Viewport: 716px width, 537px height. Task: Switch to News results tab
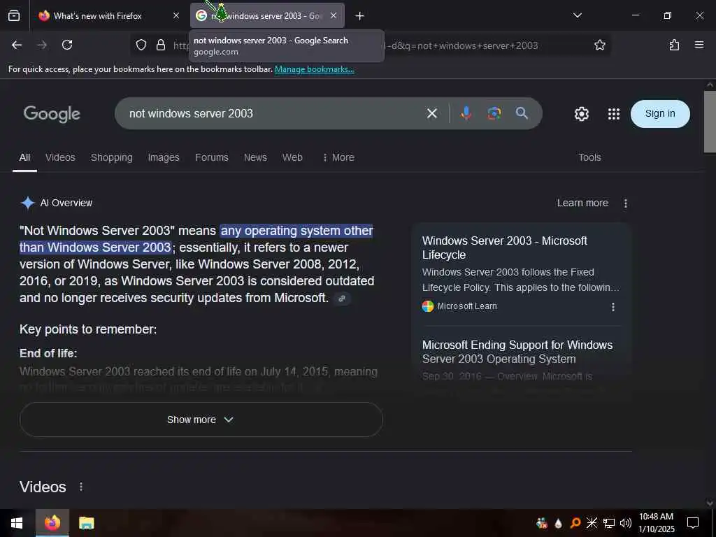(255, 157)
